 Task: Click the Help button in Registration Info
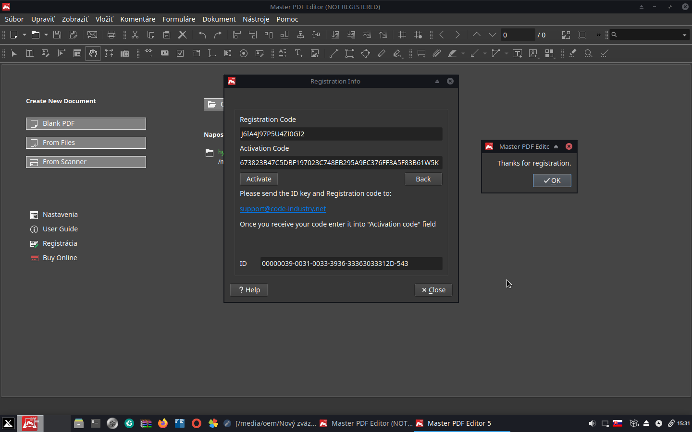coord(249,290)
